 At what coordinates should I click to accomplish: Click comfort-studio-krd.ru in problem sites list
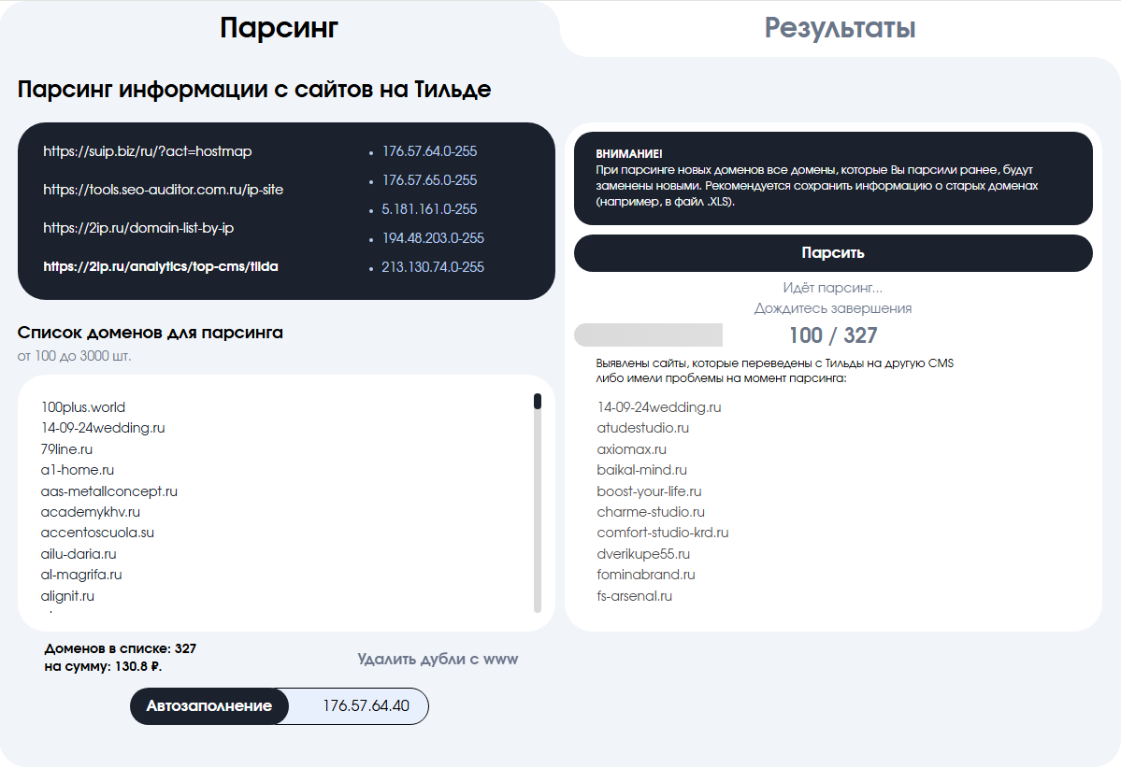(663, 533)
